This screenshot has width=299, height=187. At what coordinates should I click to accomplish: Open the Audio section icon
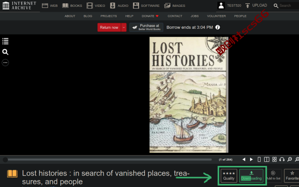point(113,6)
